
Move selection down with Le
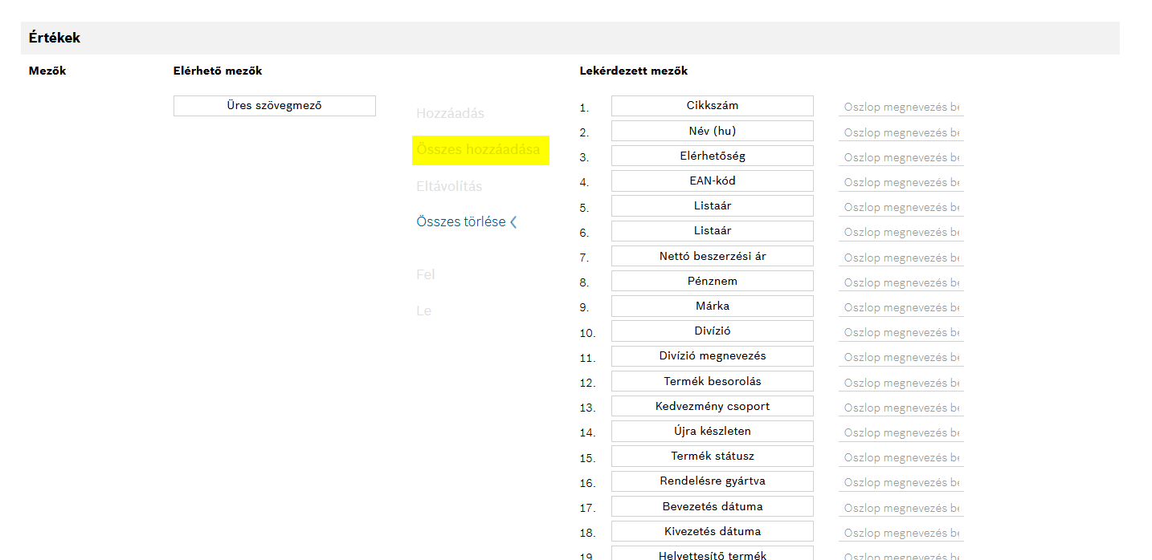point(423,310)
